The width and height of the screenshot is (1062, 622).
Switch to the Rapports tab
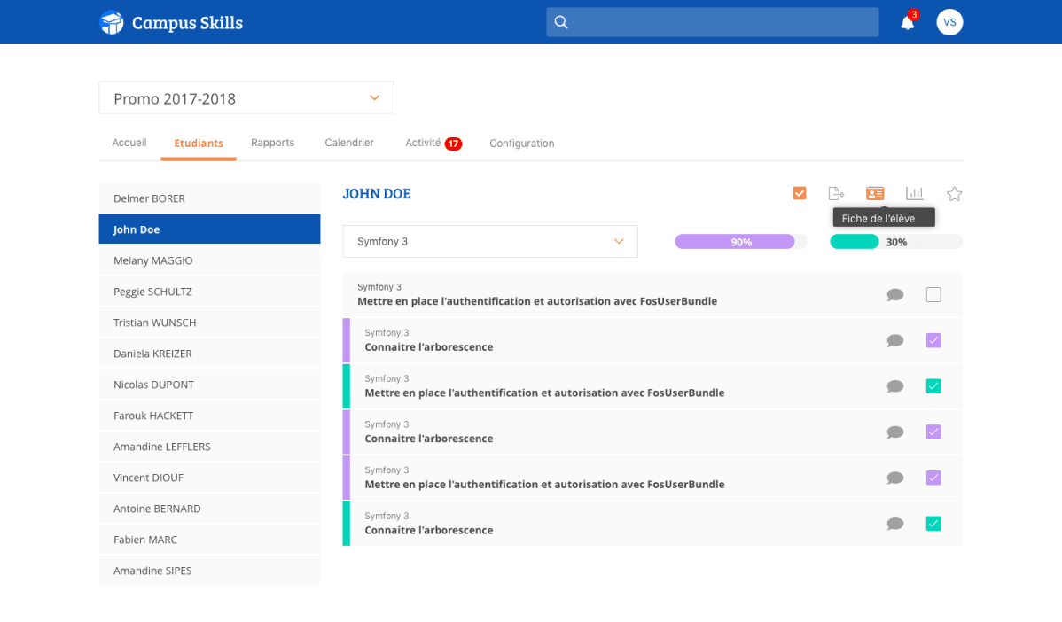(272, 143)
